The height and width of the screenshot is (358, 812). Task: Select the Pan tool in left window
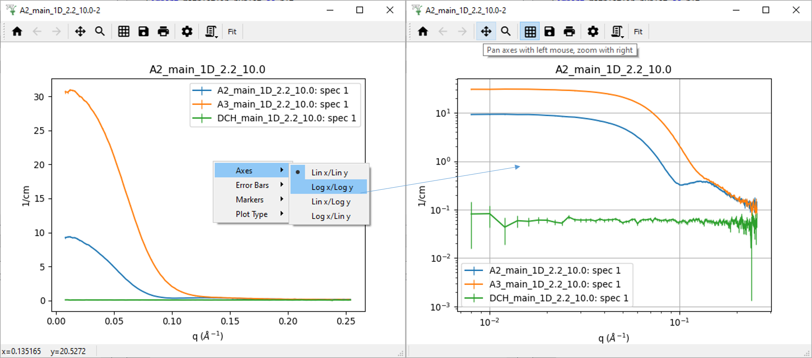click(x=80, y=32)
